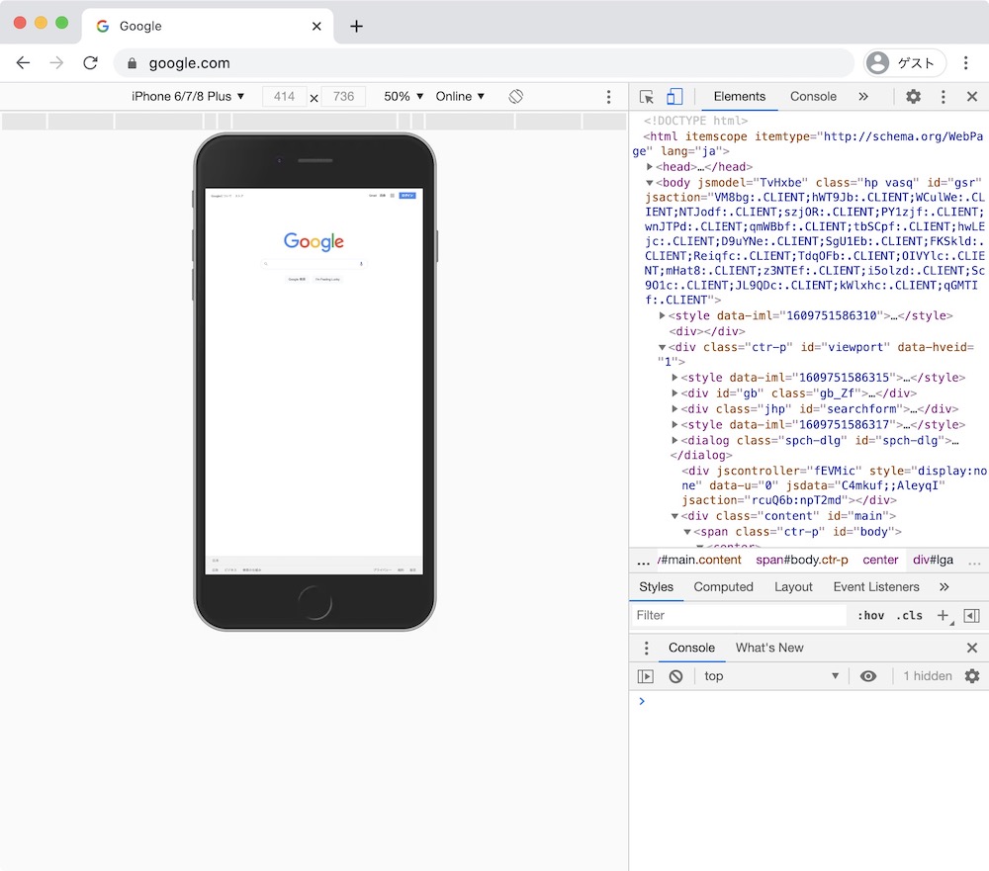Select div jscontroller fEVMic node
The image size is (989, 871).
click(x=834, y=485)
